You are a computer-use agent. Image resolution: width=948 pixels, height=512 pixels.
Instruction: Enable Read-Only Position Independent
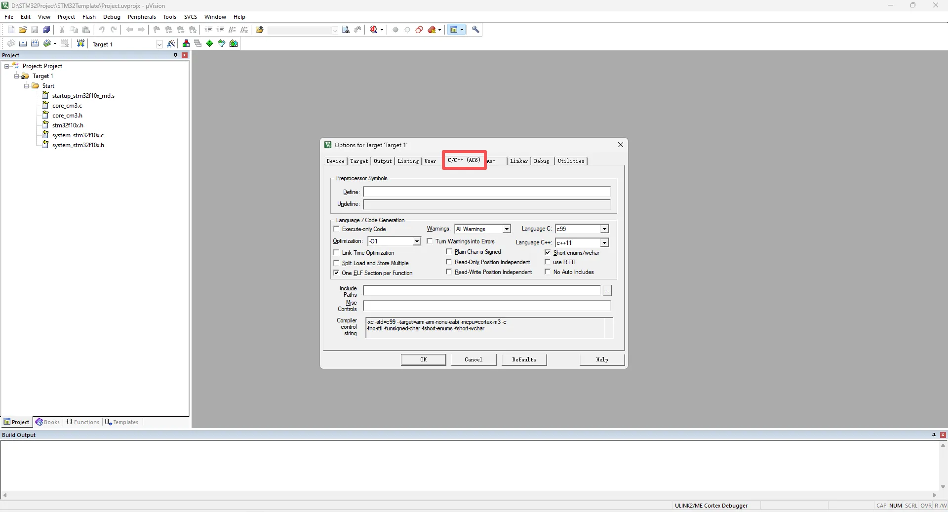pos(449,262)
